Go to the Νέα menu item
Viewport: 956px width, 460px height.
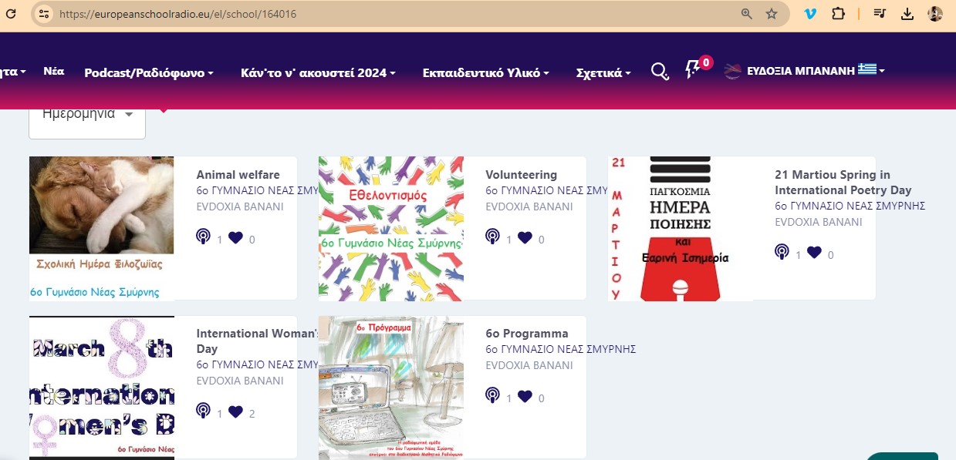(x=54, y=71)
